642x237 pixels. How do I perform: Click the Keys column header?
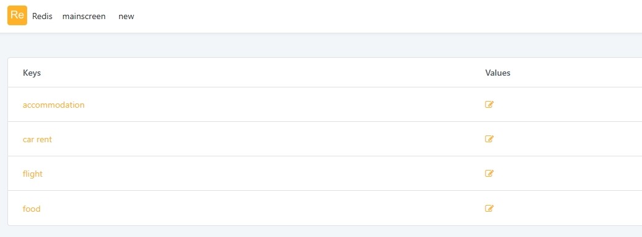tap(31, 73)
